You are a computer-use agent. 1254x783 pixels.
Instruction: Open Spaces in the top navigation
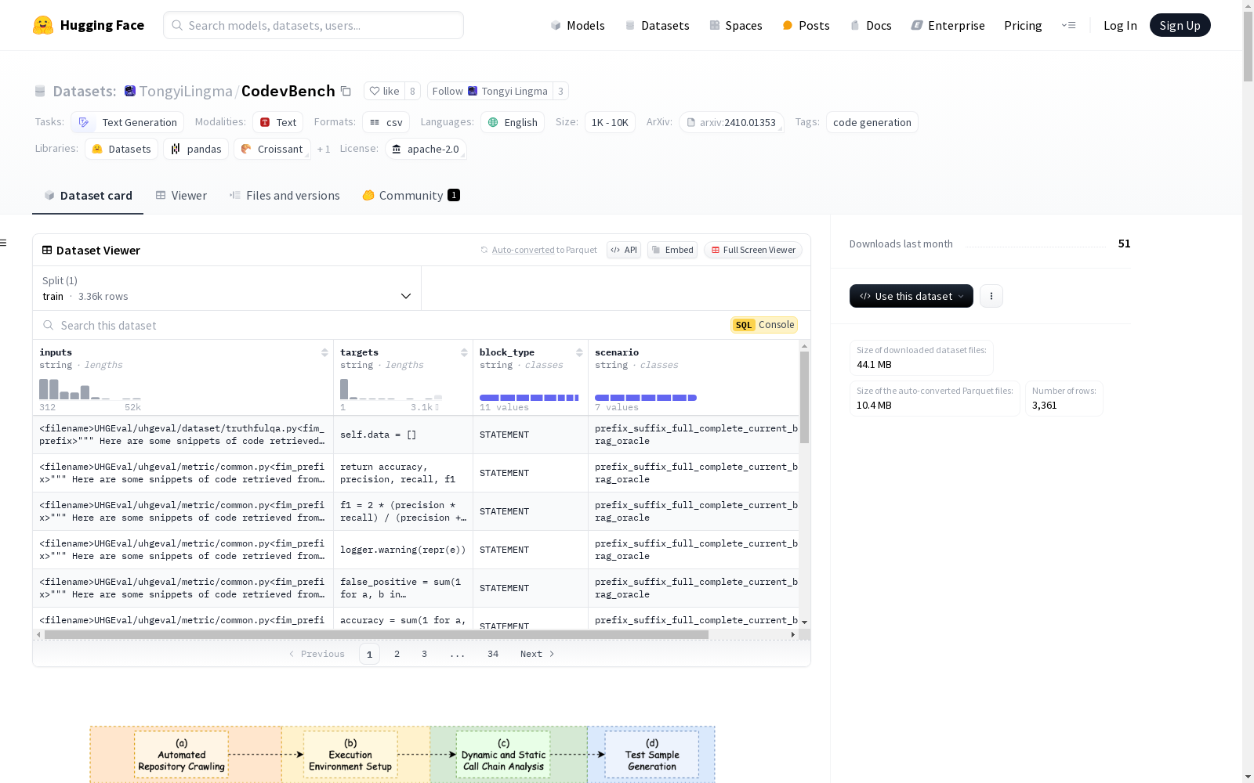735,25
